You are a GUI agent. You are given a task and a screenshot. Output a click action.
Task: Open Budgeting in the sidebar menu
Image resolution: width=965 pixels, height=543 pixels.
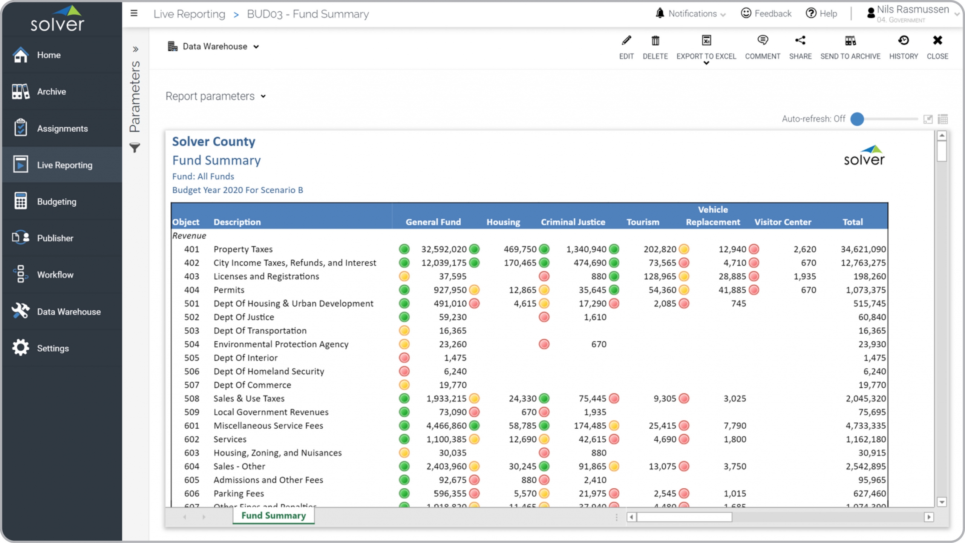pyautogui.click(x=57, y=202)
